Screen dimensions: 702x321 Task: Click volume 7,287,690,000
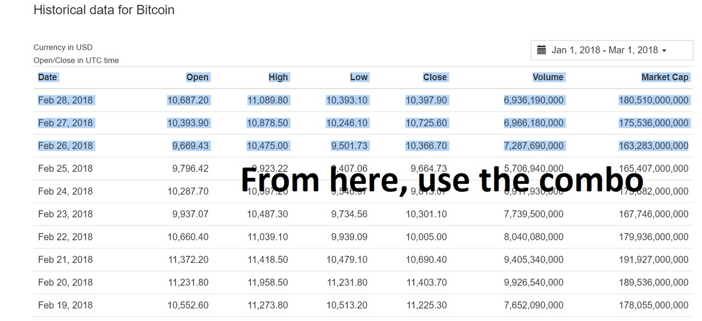pyautogui.click(x=534, y=146)
